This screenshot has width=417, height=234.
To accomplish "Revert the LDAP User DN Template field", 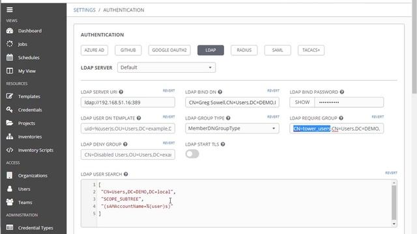I will (x=169, y=117).
